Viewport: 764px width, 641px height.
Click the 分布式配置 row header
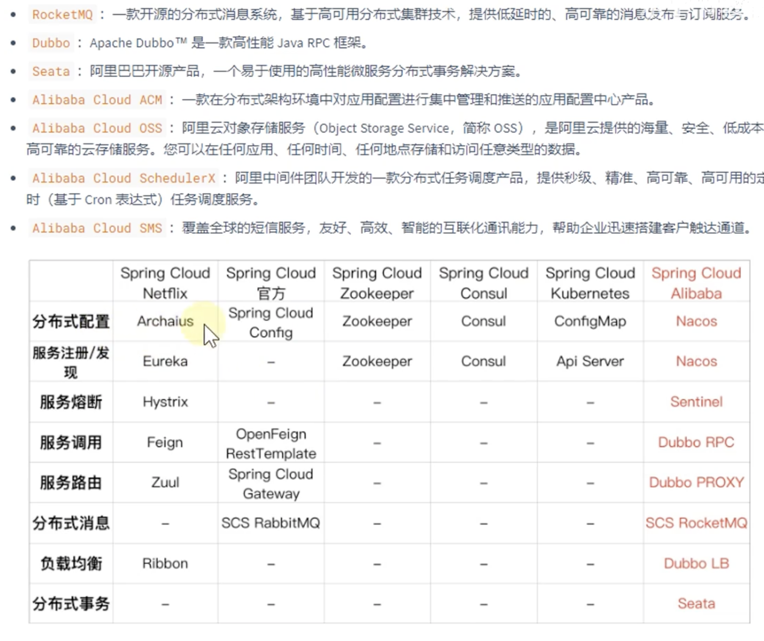tap(71, 321)
